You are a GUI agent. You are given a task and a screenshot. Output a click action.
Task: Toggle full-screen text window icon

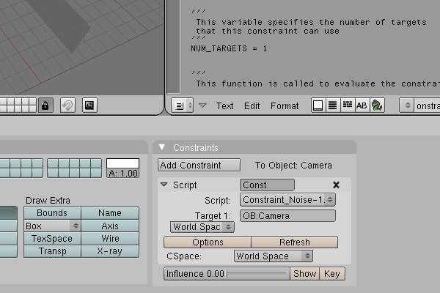pos(318,105)
